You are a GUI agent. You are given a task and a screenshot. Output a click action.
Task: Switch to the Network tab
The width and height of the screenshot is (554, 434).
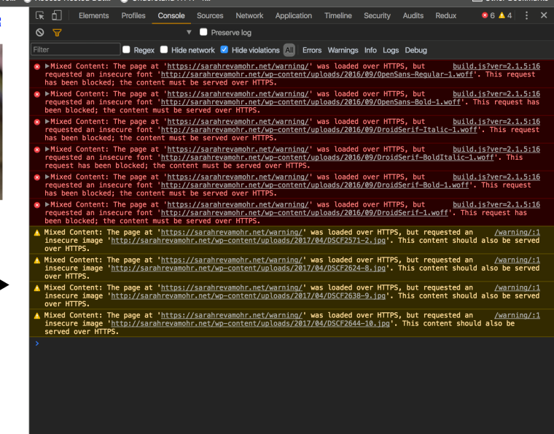[x=249, y=15]
